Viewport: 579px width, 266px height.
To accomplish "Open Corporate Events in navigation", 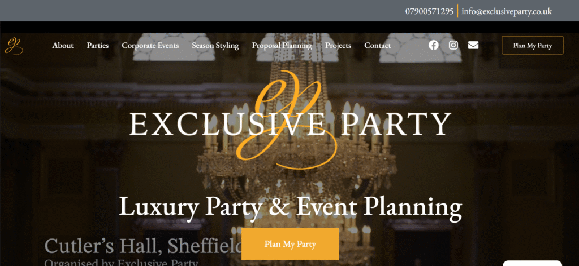I will click(x=150, y=46).
